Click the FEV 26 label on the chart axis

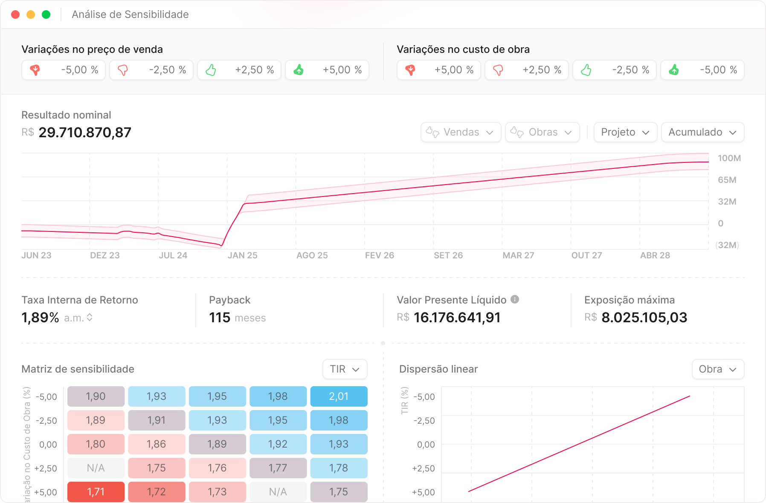[380, 255]
